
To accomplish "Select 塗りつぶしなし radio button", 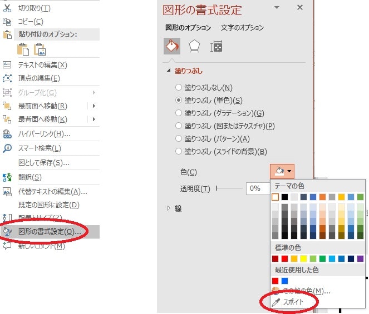I will 179,87.
